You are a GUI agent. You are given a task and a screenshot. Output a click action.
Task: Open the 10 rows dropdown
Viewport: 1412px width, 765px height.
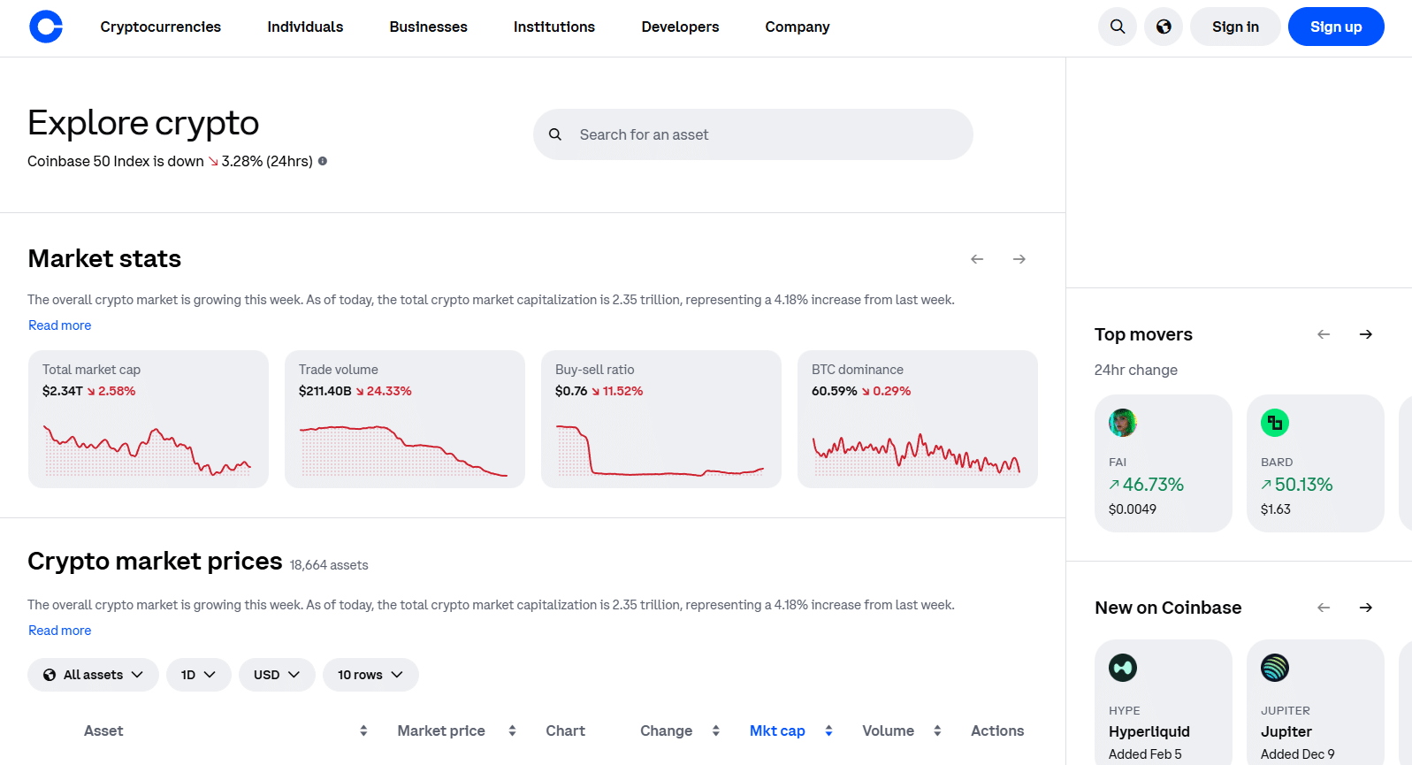(370, 675)
